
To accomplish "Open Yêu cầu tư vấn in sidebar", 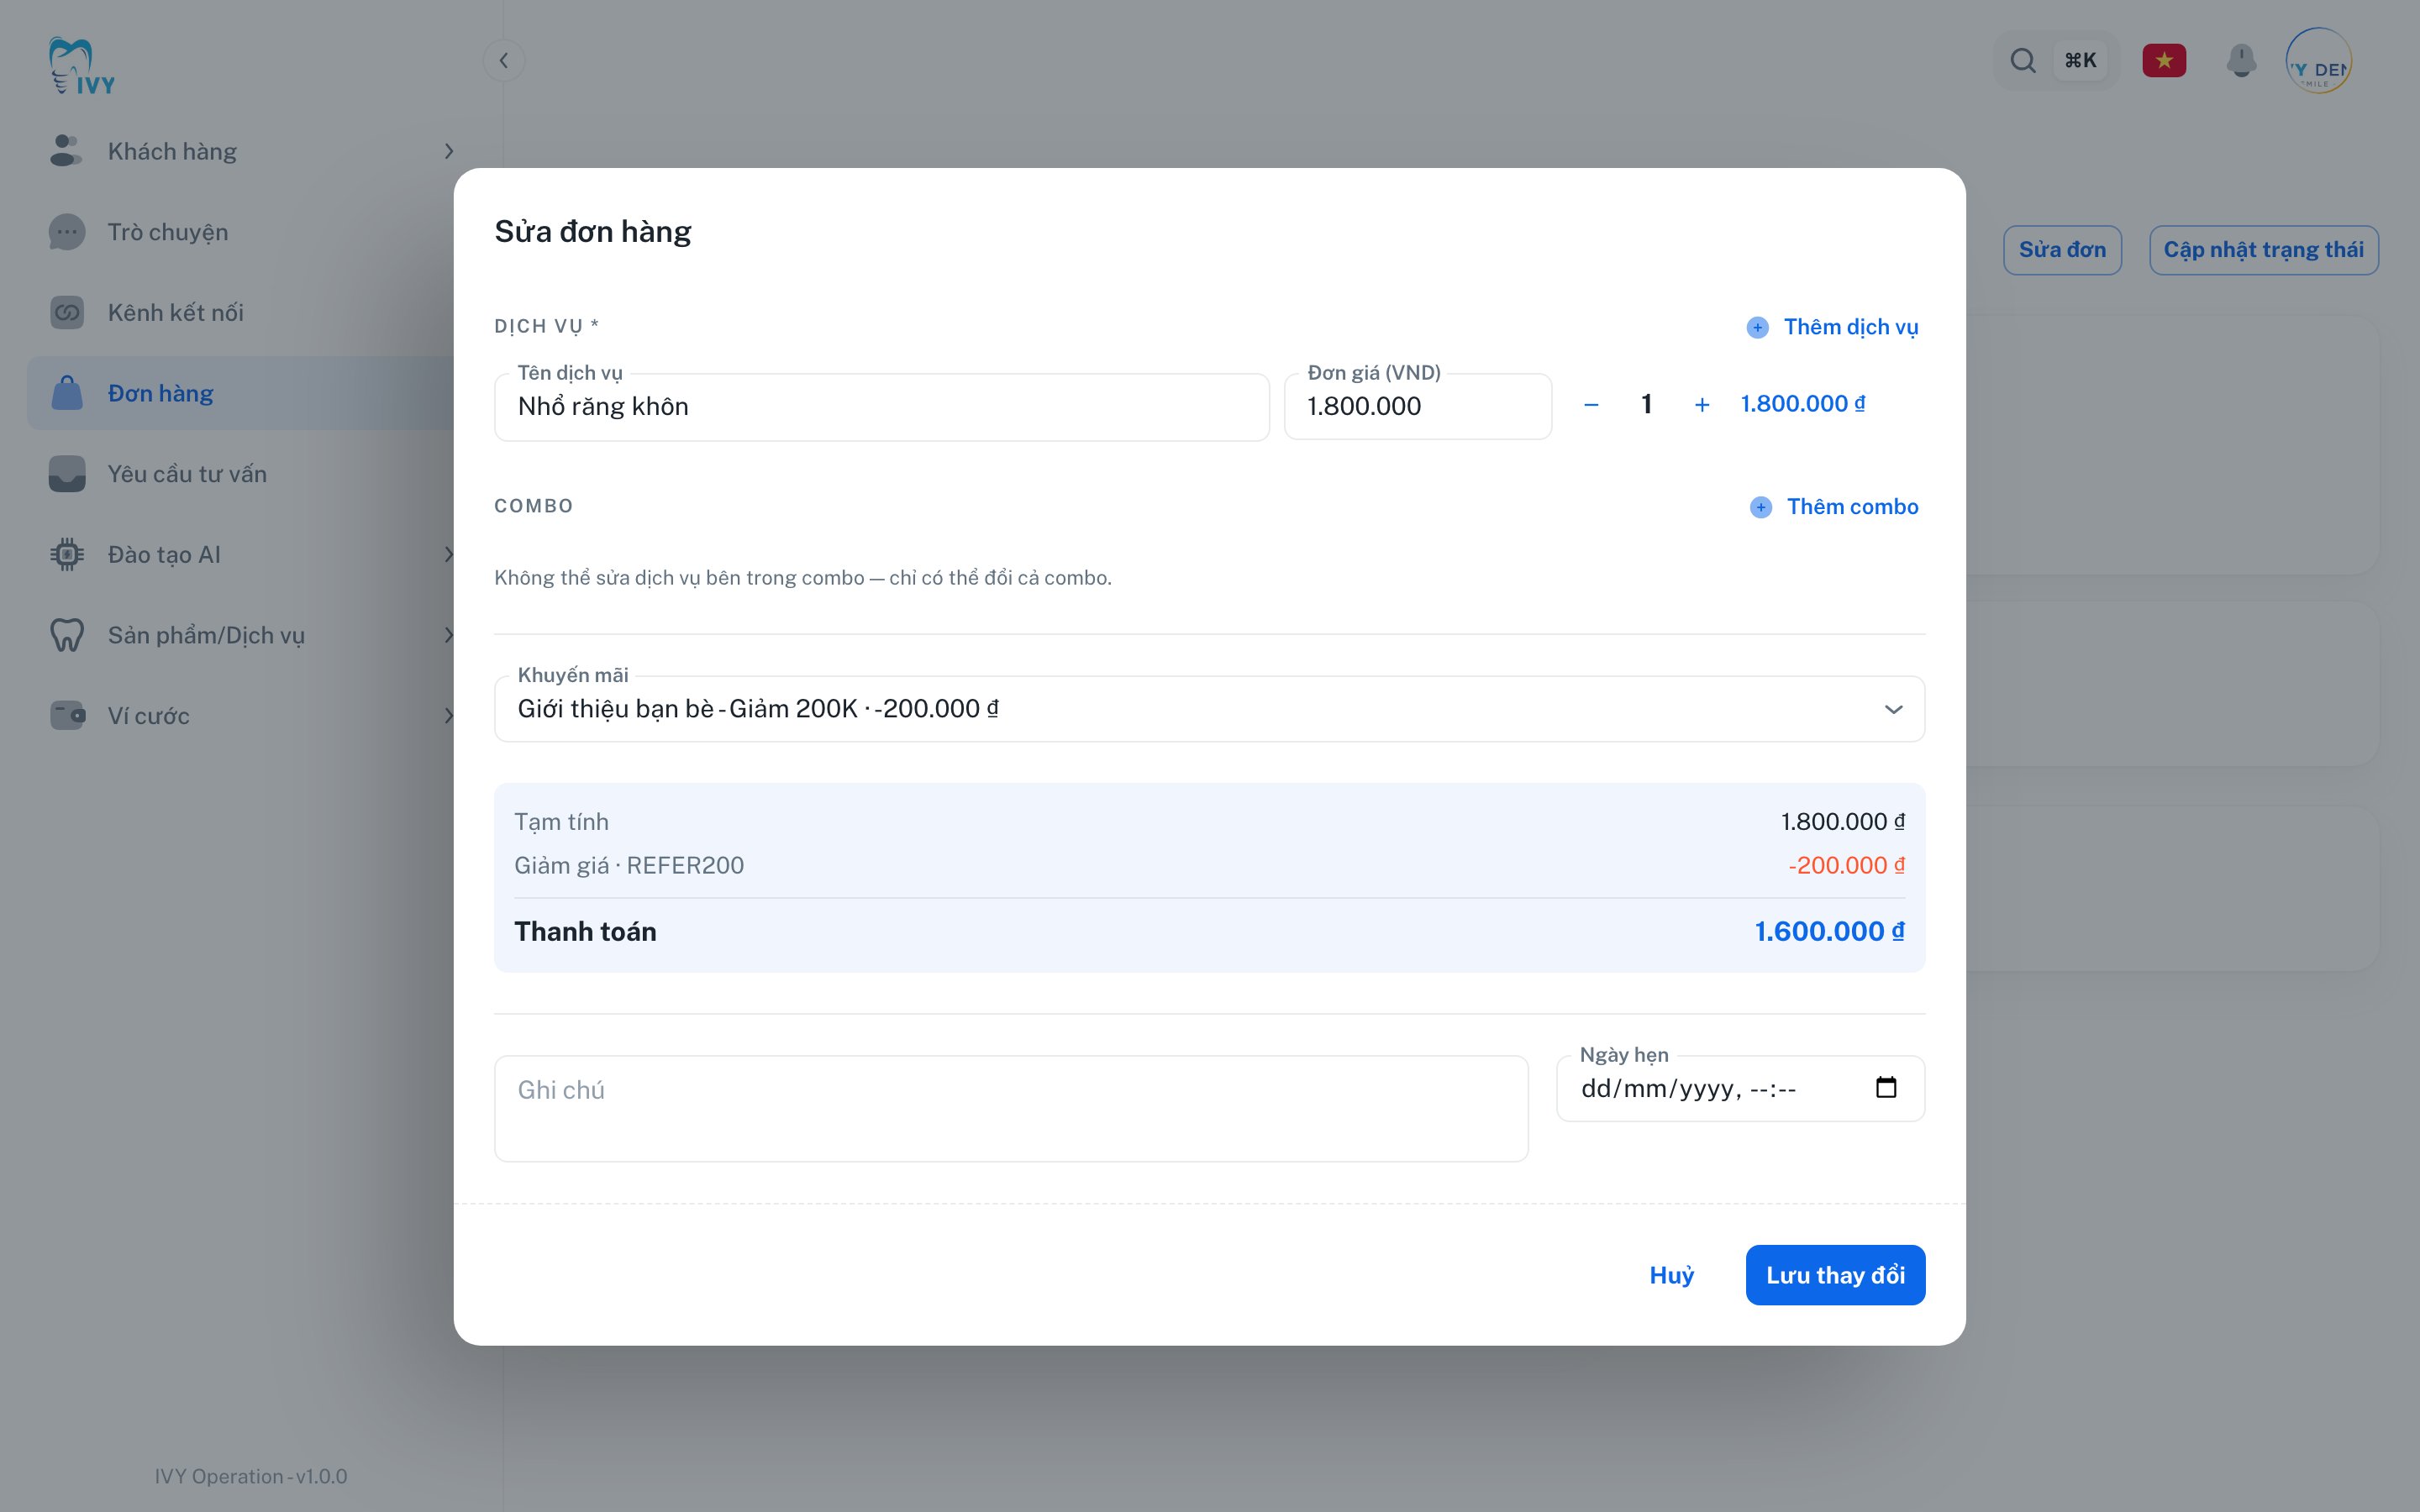I will point(241,474).
